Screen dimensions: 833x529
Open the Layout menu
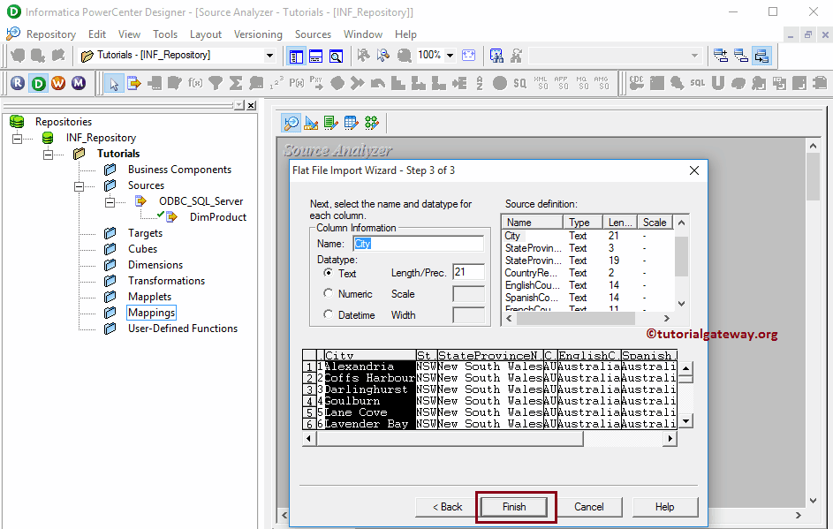click(x=206, y=34)
